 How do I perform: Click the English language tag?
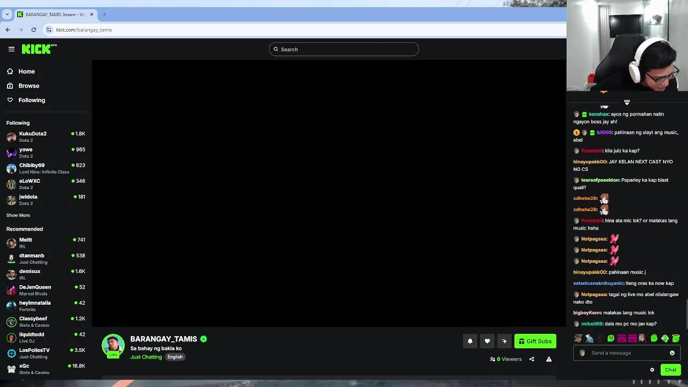pyautogui.click(x=175, y=357)
